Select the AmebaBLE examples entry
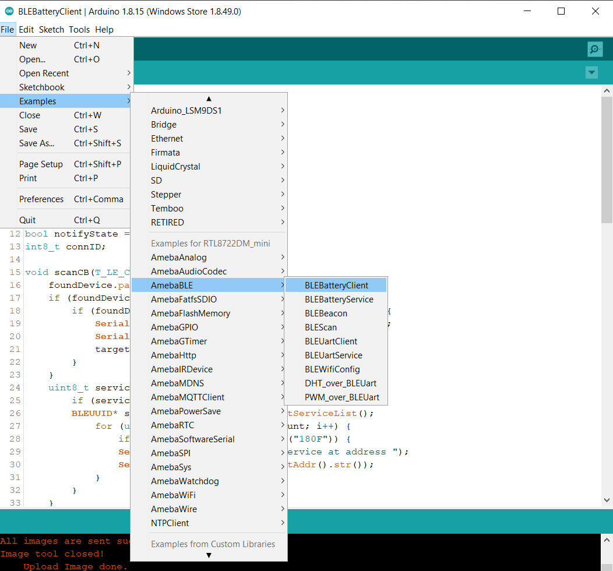 (209, 285)
